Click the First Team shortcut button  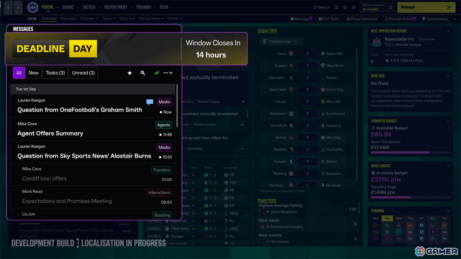tap(328, 19)
